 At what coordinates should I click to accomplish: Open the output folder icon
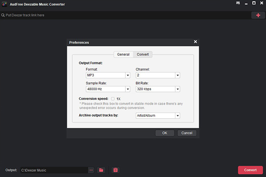[101, 170]
